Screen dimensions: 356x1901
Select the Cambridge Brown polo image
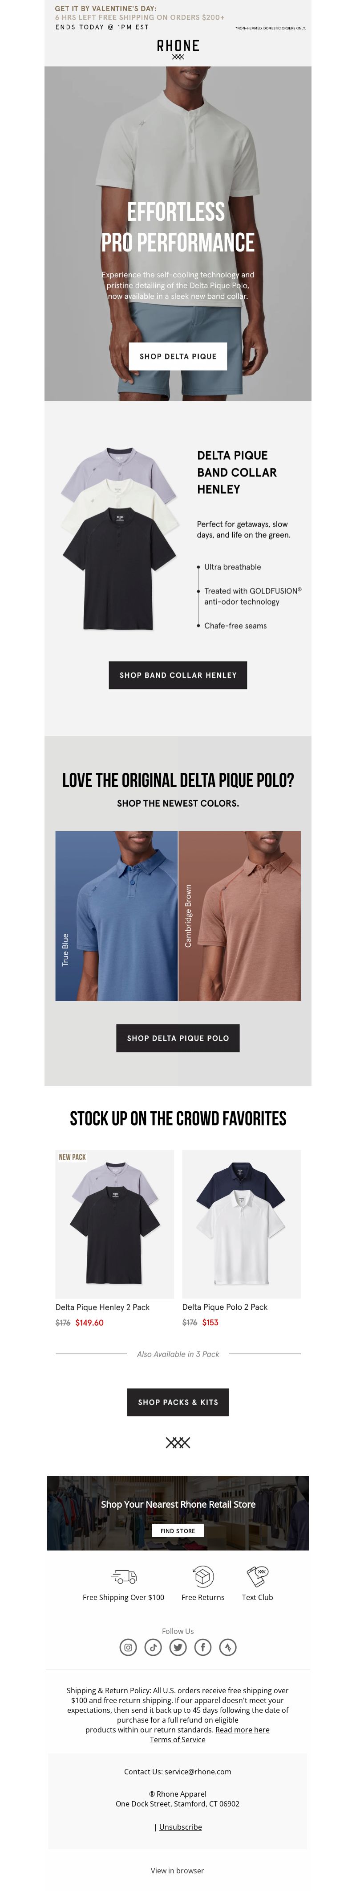pos(239,916)
